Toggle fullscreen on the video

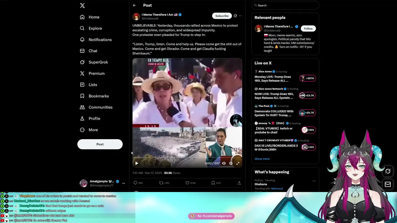[x=238, y=163]
